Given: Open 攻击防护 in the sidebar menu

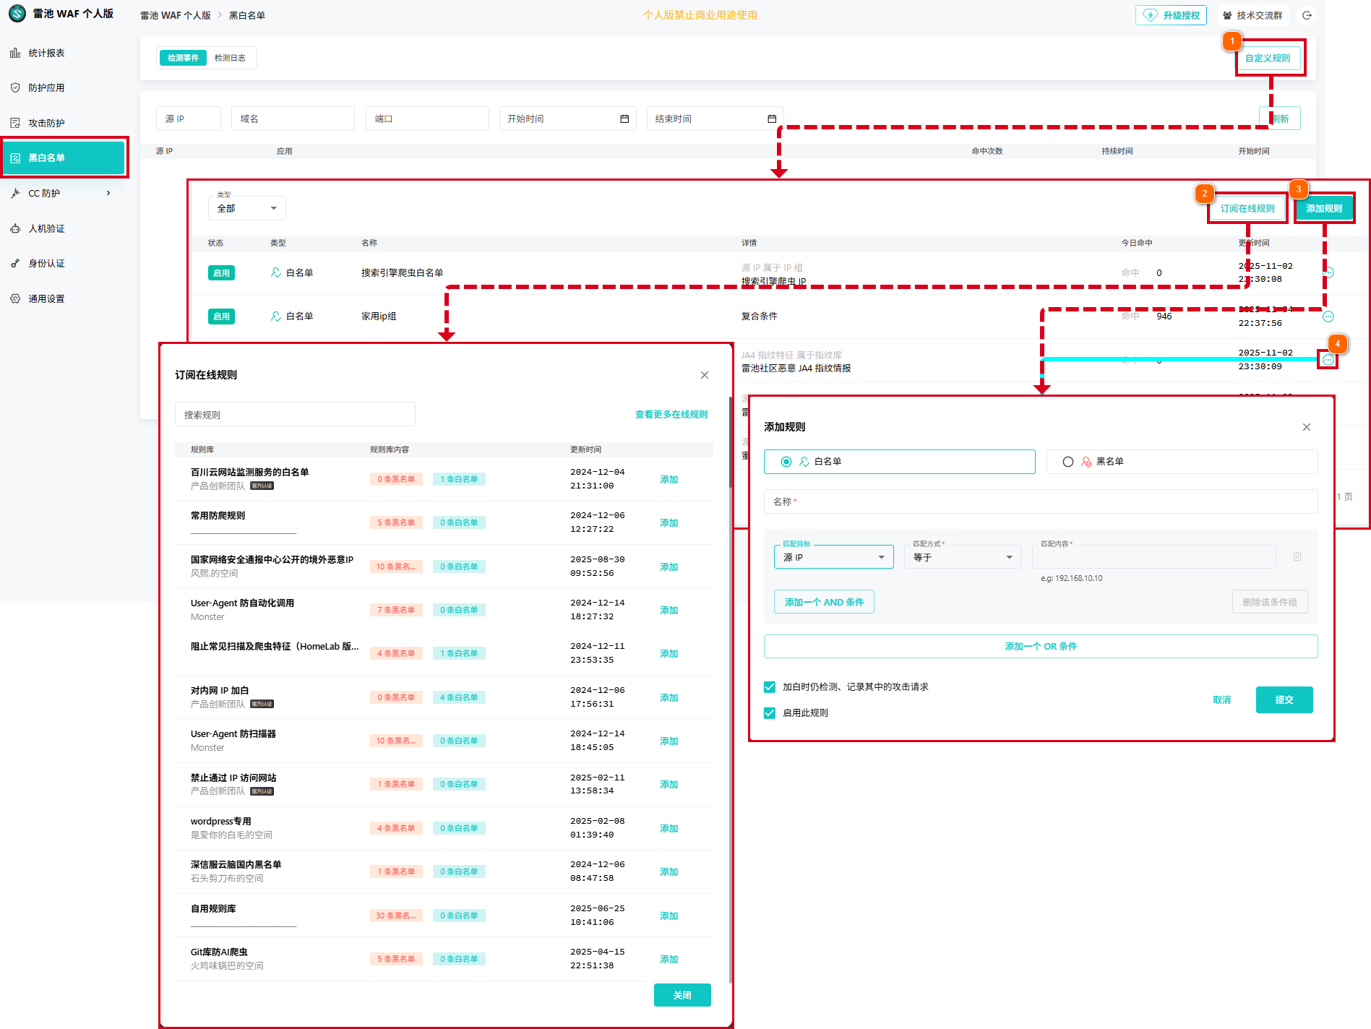Looking at the screenshot, I should point(46,123).
